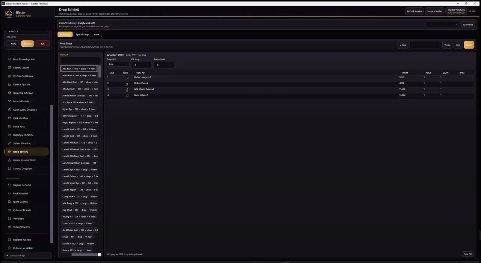Click the Seviye limiti input field

(x=164, y=65)
